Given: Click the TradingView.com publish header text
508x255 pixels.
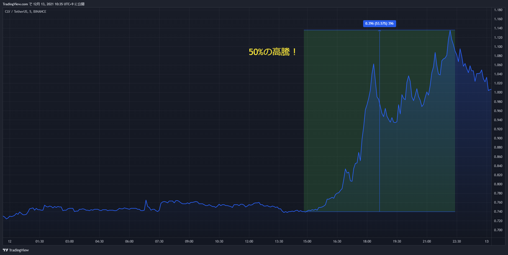Looking at the screenshot, I should (x=43, y=4).
